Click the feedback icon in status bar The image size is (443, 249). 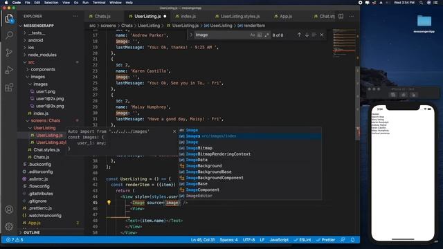(x=343, y=240)
